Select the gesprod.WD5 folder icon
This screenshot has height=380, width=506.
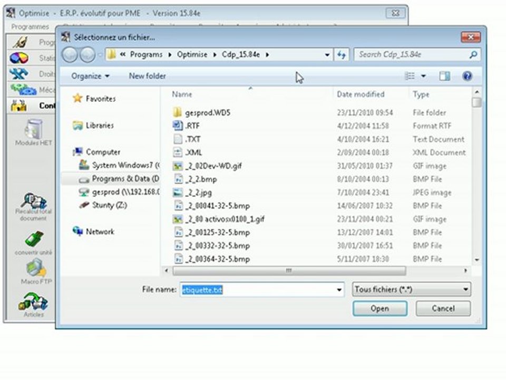(x=177, y=112)
